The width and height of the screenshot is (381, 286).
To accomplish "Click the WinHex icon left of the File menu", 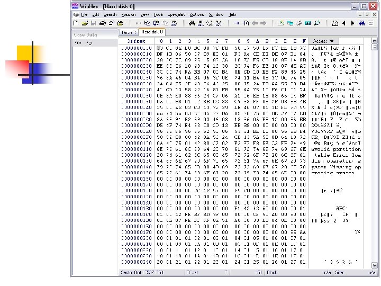I will click(76, 15).
